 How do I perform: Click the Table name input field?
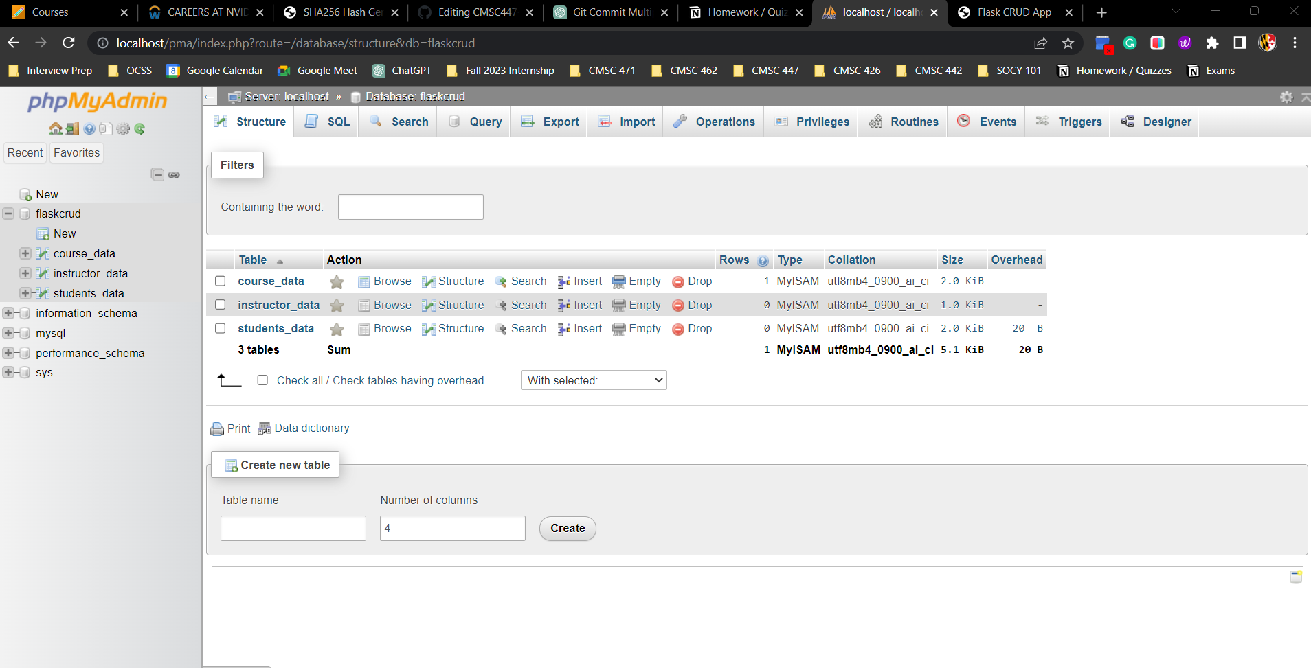(293, 528)
